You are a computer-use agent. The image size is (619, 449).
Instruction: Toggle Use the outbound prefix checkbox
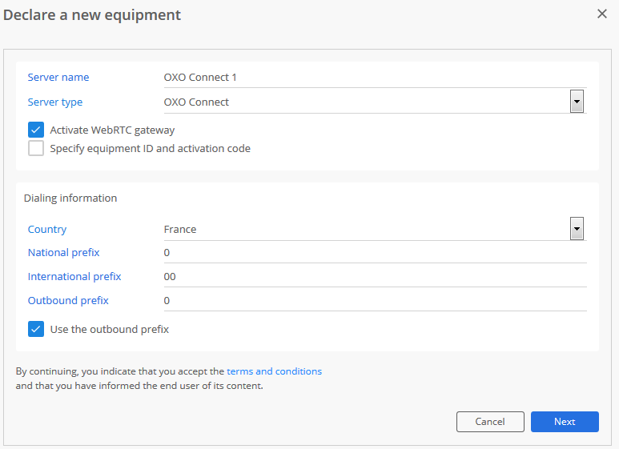tap(36, 329)
